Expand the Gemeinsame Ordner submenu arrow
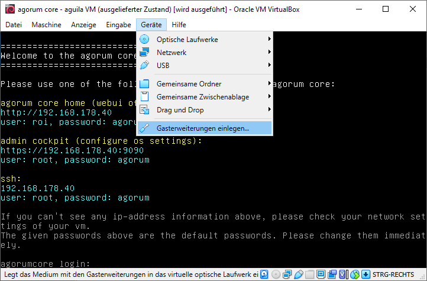 [x=269, y=83]
